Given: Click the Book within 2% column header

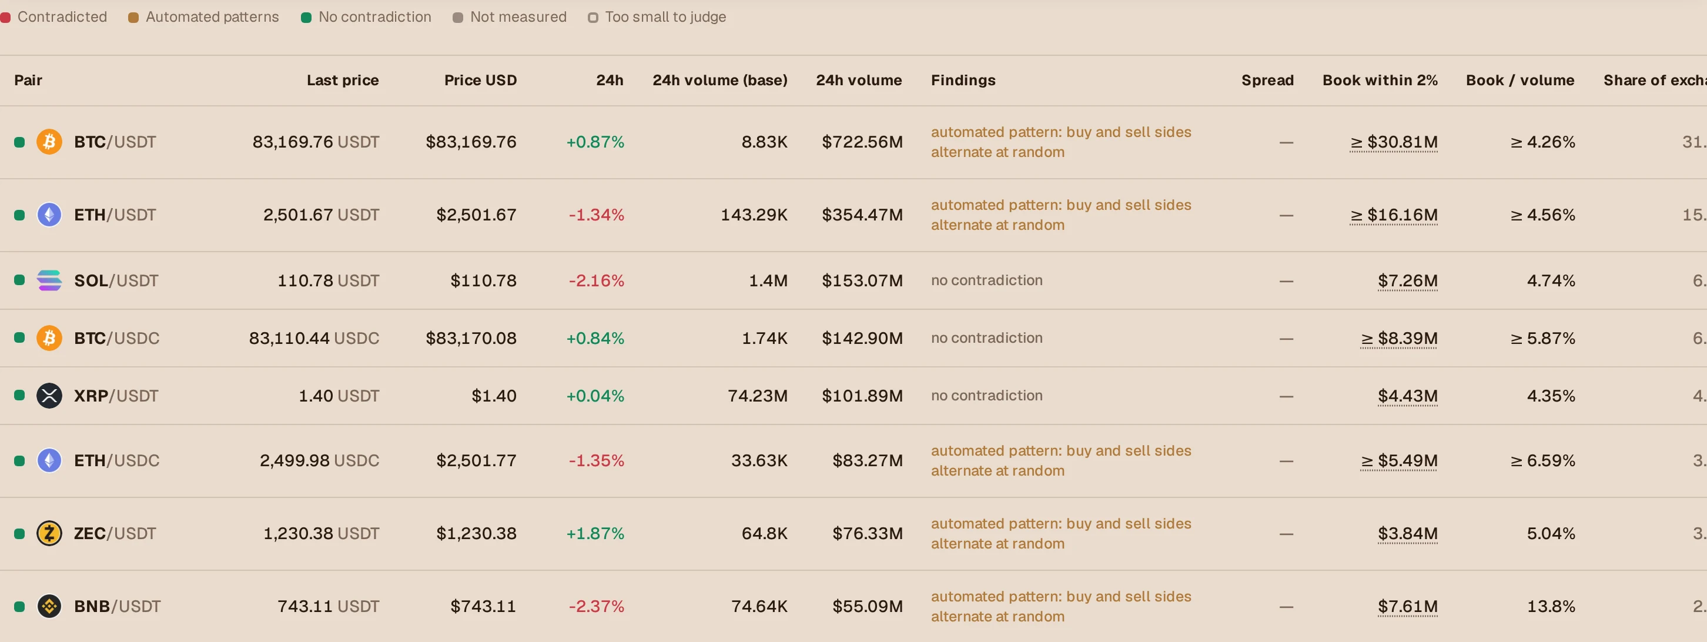Looking at the screenshot, I should pyautogui.click(x=1380, y=80).
